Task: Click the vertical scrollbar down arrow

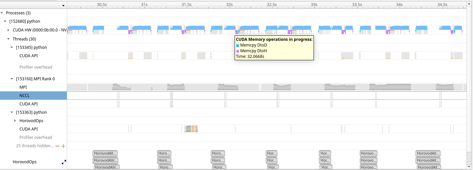Action: [x=469, y=166]
